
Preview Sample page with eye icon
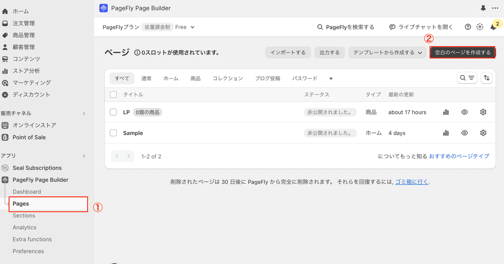(465, 133)
